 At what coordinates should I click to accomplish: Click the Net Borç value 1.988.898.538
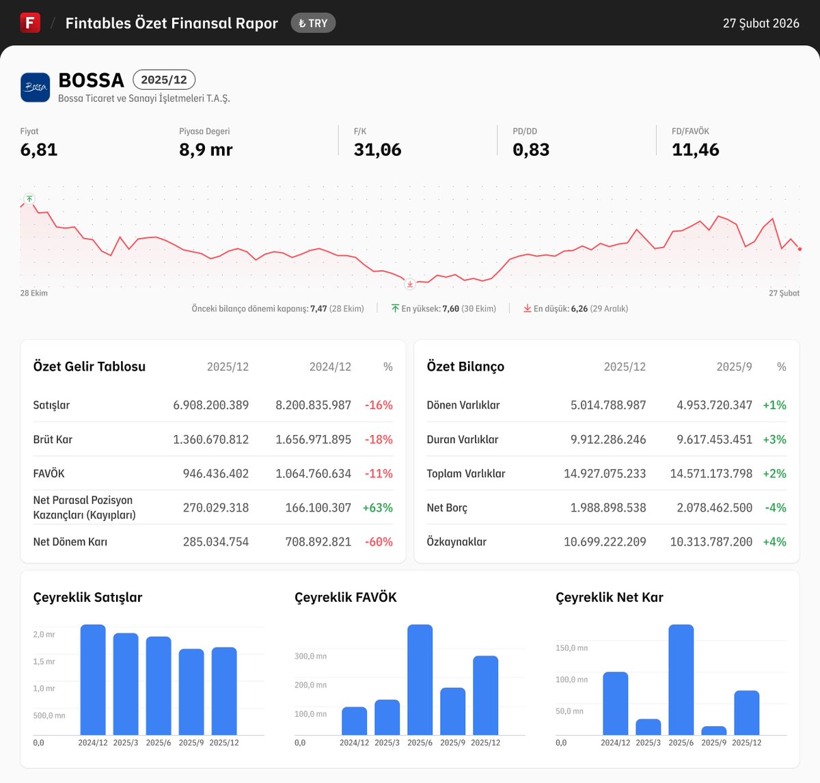coord(608,507)
